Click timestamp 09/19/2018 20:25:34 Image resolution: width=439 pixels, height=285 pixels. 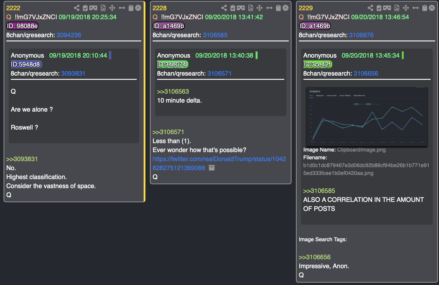click(x=88, y=17)
